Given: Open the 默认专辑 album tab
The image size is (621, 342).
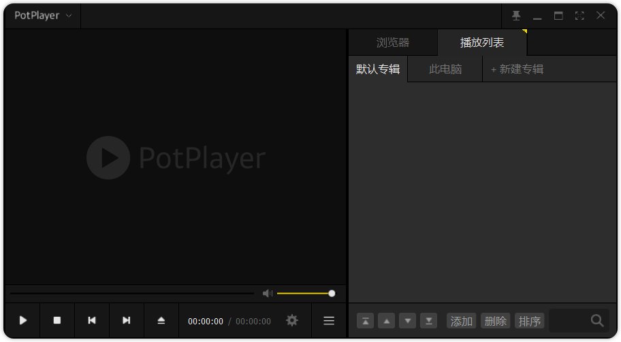Looking at the screenshot, I should point(378,69).
